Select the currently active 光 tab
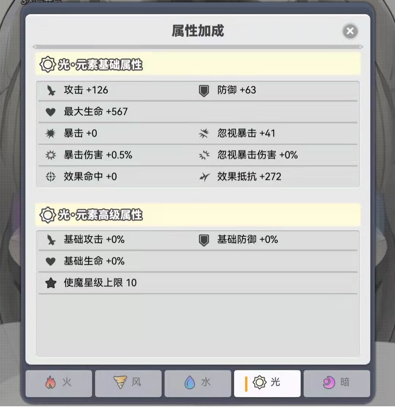This screenshot has height=407, width=395. 267,384
